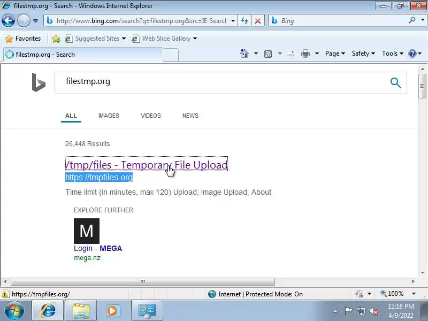Open the search provider dropdown arrow
The width and height of the screenshot is (428, 321).
point(423,20)
